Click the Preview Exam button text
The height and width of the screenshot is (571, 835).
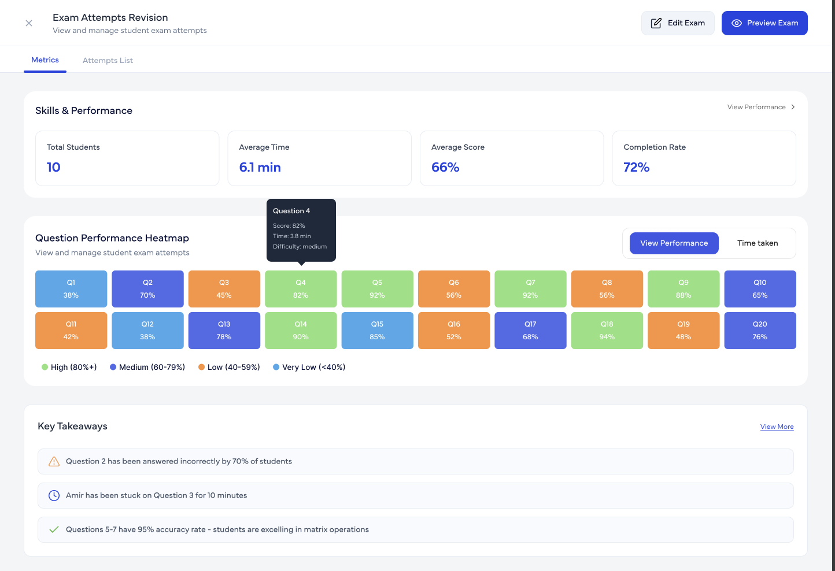click(773, 23)
